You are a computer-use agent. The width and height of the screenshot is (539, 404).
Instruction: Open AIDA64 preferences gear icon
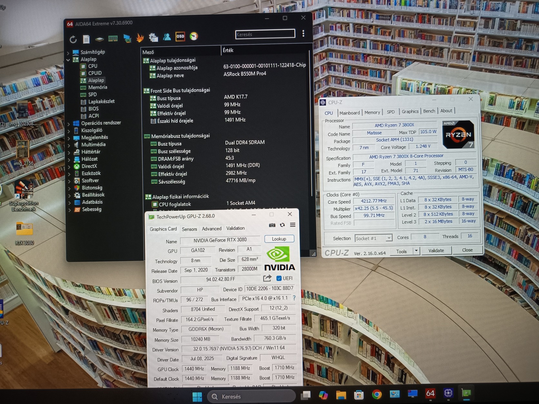click(153, 37)
